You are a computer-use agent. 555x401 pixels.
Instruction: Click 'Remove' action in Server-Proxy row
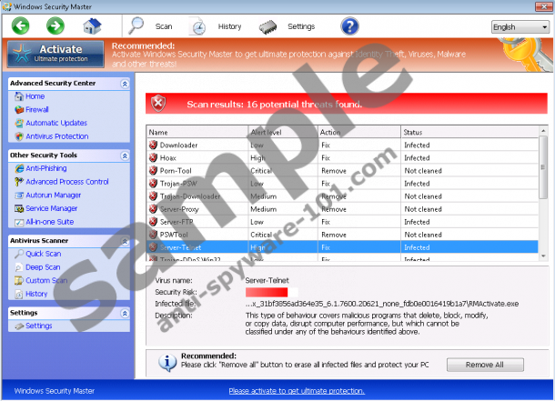(x=334, y=209)
